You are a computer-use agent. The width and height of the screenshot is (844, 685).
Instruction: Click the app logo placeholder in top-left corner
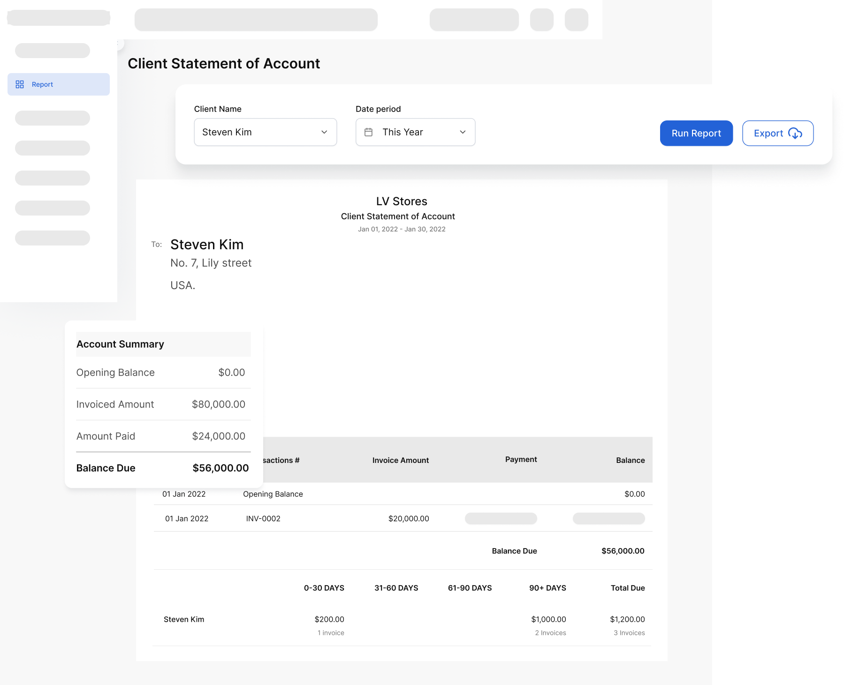pos(58,17)
